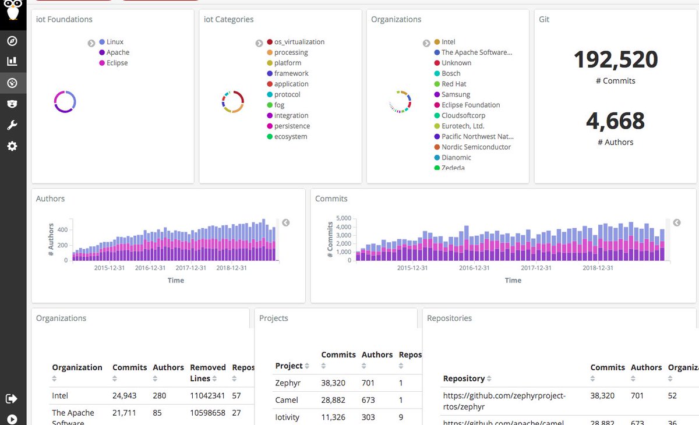Click the os_virtualization color dot
The height and width of the screenshot is (425, 699).
coord(270,42)
